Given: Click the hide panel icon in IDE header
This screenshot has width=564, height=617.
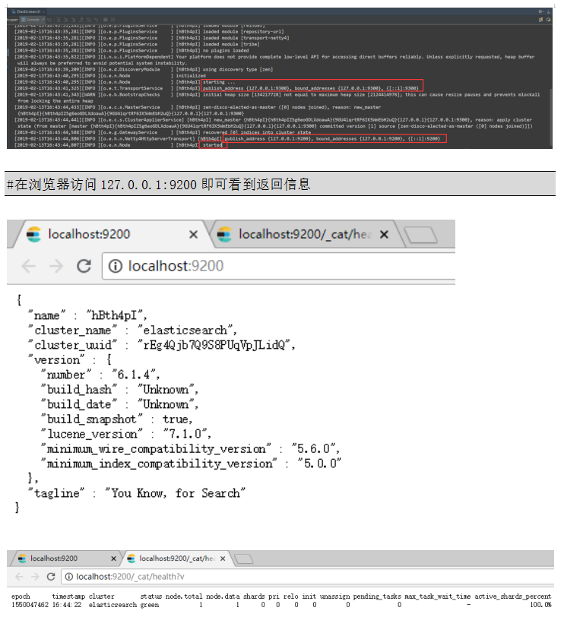Looking at the screenshot, I should click(x=549, y=12).
